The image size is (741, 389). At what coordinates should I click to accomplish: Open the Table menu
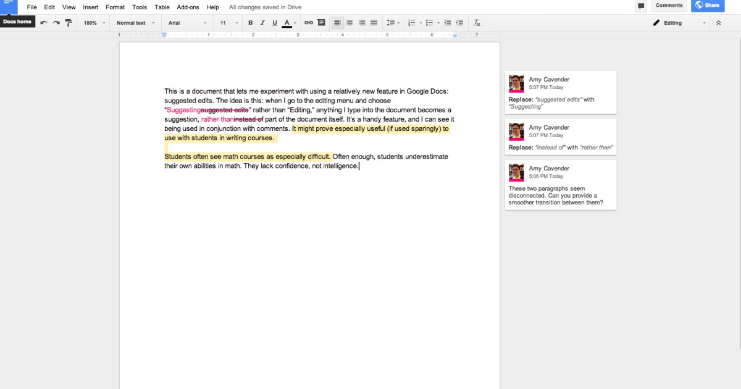point(162,7)
